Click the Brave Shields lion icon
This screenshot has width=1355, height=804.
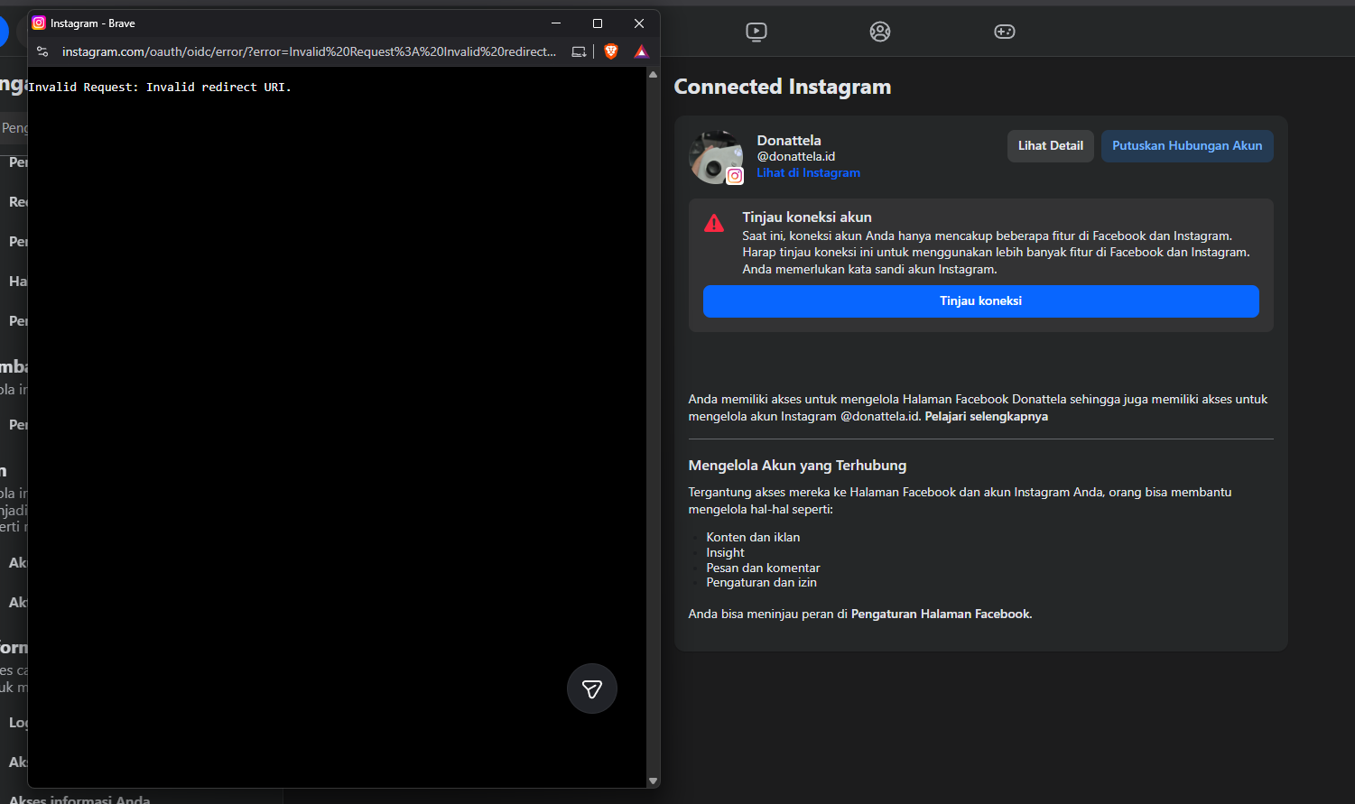click(x=611, y=51)
